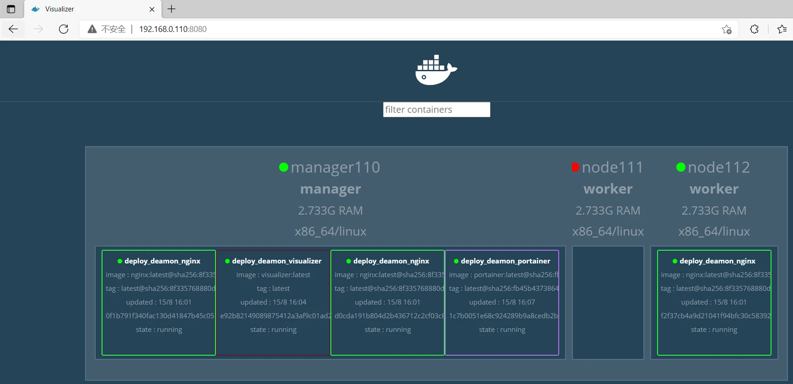Click red status dot beside node111
The height and width of the screenshot is (384, 793).
click(x=576, y=168)
